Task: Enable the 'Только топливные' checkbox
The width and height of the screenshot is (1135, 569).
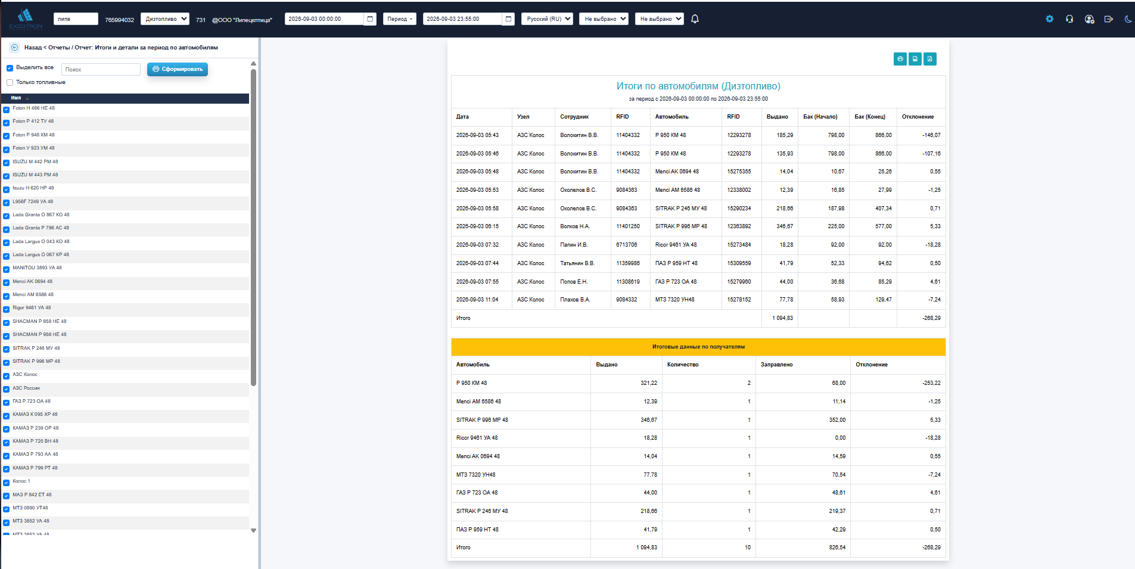Action: pyautogui.click(x=10, y=83)
